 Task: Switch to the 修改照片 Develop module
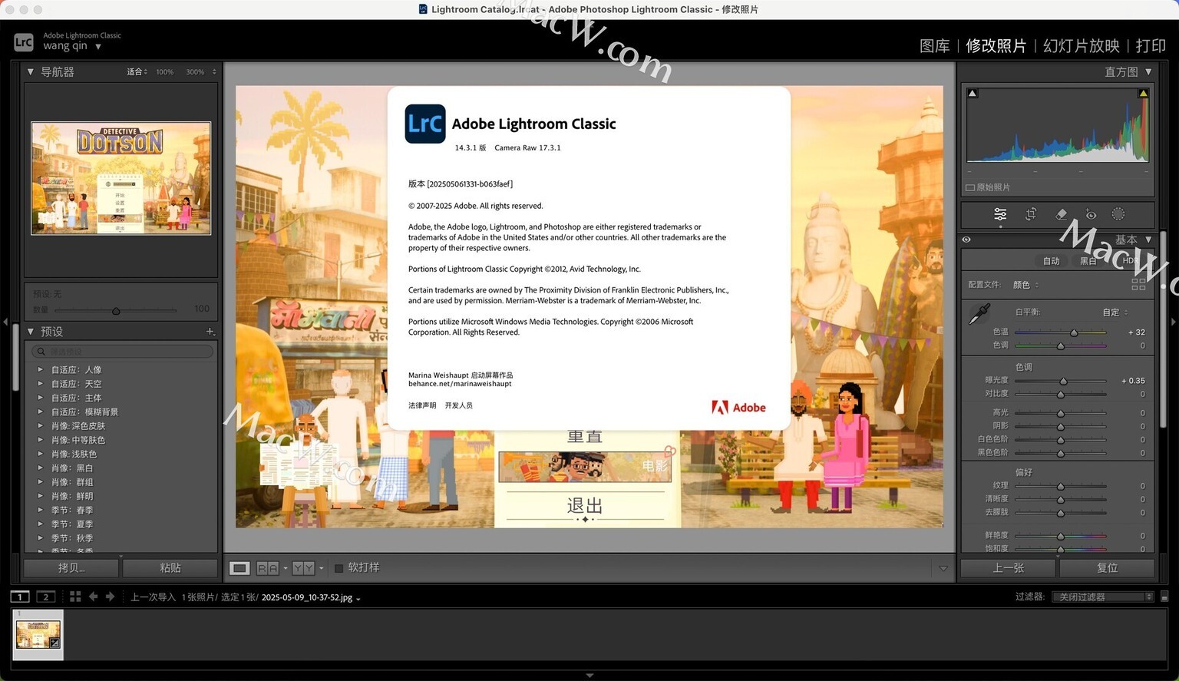tap(996, 46)
